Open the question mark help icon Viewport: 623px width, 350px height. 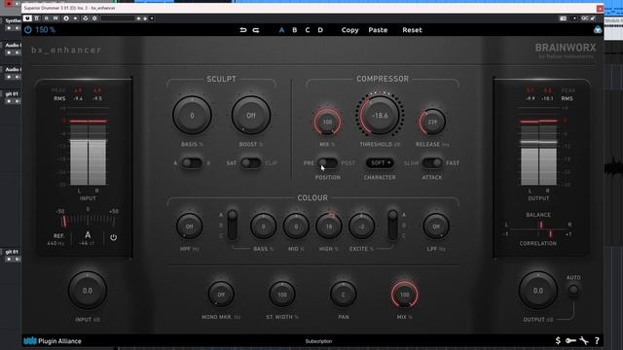[597, 340]
